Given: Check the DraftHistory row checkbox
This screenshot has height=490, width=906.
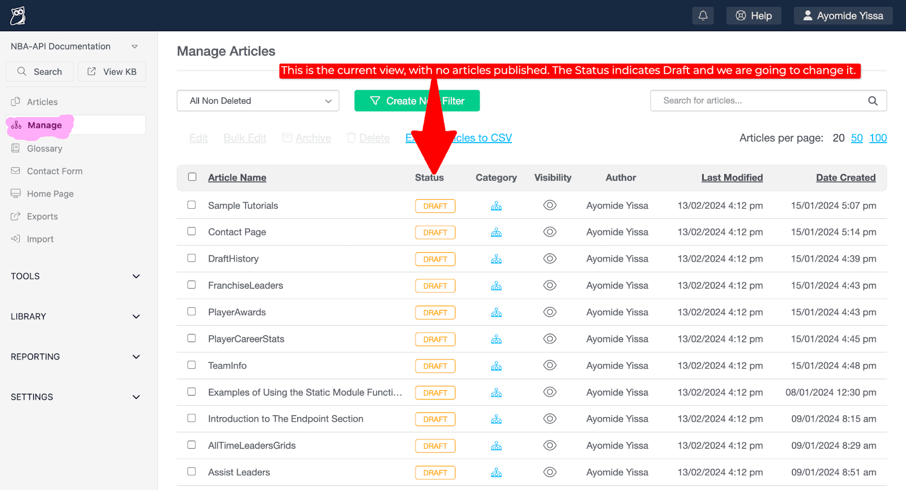Looking at the screenshot, I should coord(192,258).
